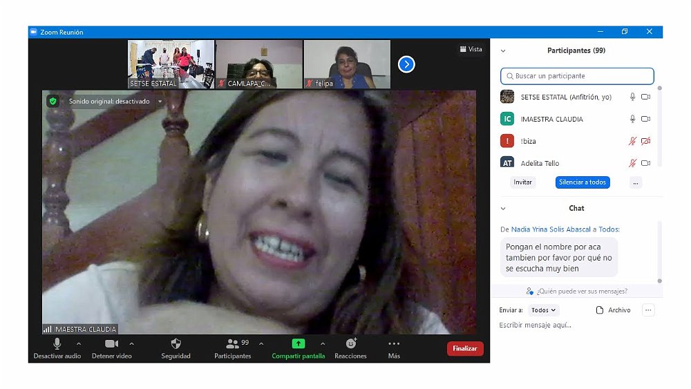This screenshot has height=389, width=691.
Task: Click the Buscar un participante search field
Action: click(577, 76)
